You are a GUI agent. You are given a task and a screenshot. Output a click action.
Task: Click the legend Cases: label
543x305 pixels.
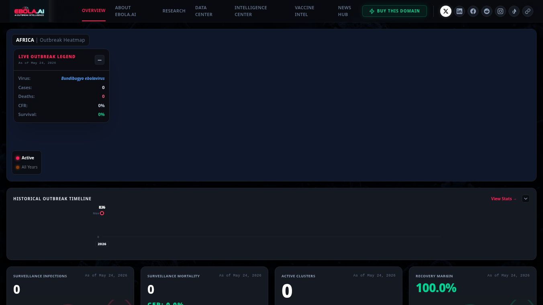tap(25, 87)
